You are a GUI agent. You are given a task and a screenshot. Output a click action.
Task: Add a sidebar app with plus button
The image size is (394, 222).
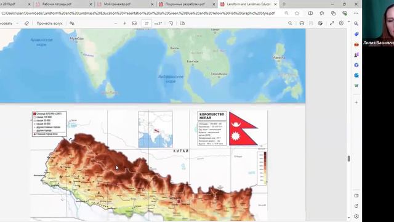(x=356, y=102)
